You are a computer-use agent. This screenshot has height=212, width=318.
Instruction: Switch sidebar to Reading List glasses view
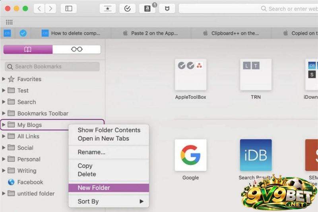77,49
